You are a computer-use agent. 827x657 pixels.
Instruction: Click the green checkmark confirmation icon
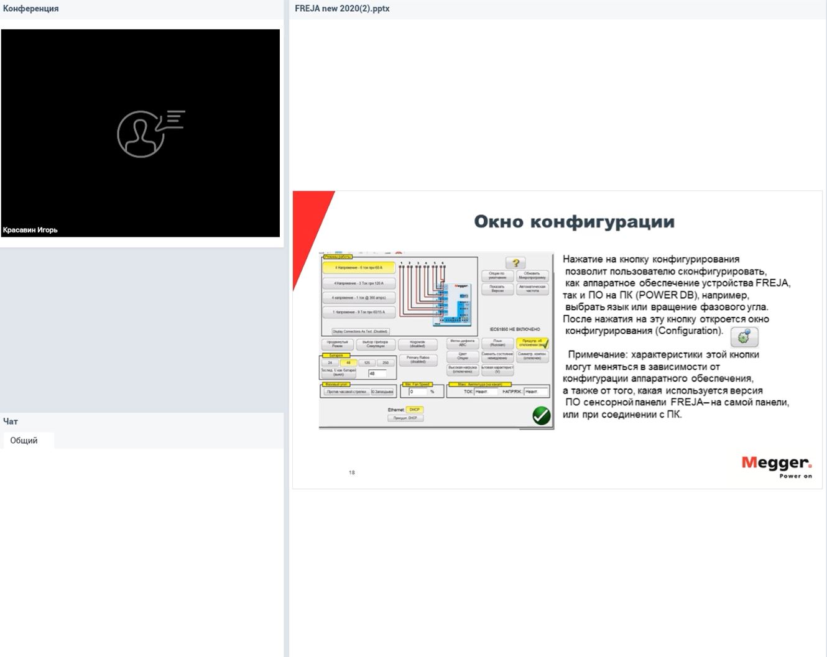[540, 416]
